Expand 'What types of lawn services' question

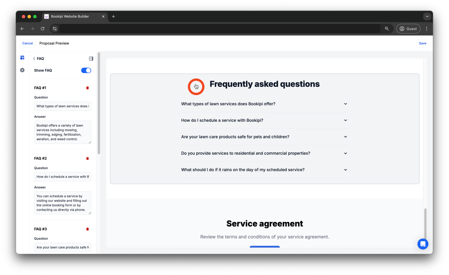tap(265, 104)
